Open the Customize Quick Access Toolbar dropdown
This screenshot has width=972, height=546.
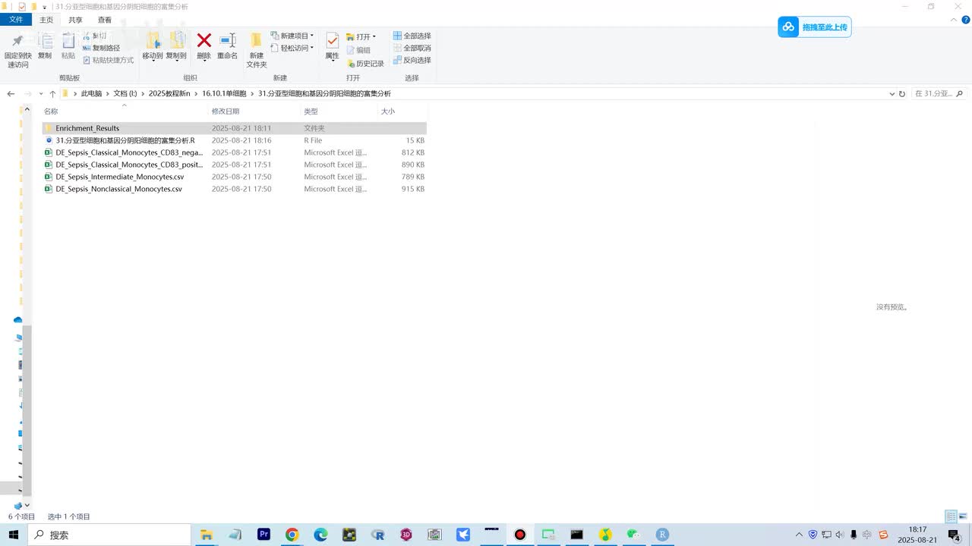click(x=44, y=7)
